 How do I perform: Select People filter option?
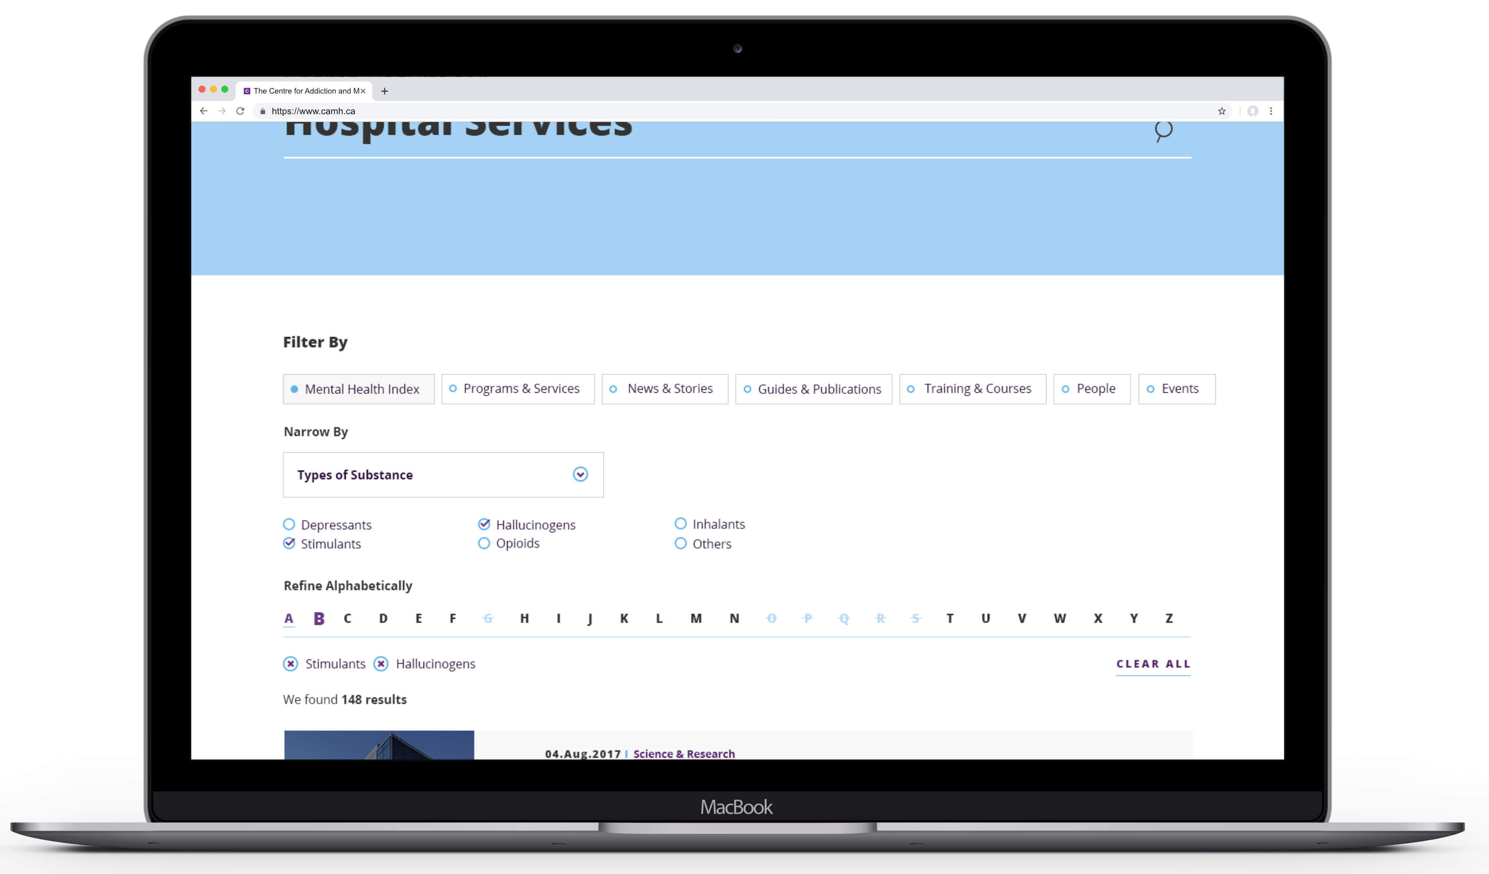point(1092,389)
